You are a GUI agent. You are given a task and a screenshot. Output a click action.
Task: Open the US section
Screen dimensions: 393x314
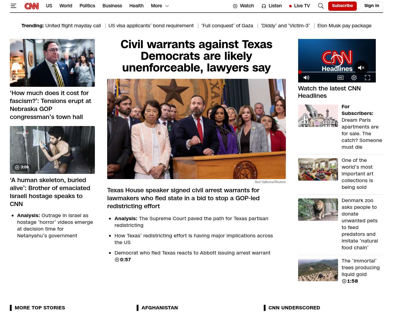tap(49, 6)
